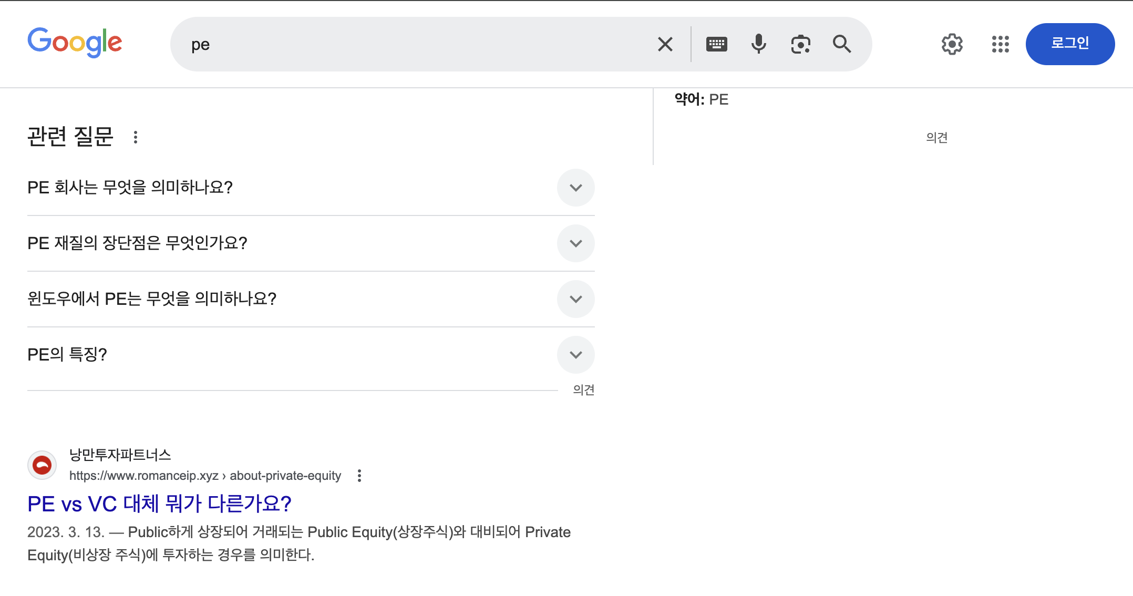
Task: Open the on-screen keyboard input tool
Action: click(x=716, y=44)
